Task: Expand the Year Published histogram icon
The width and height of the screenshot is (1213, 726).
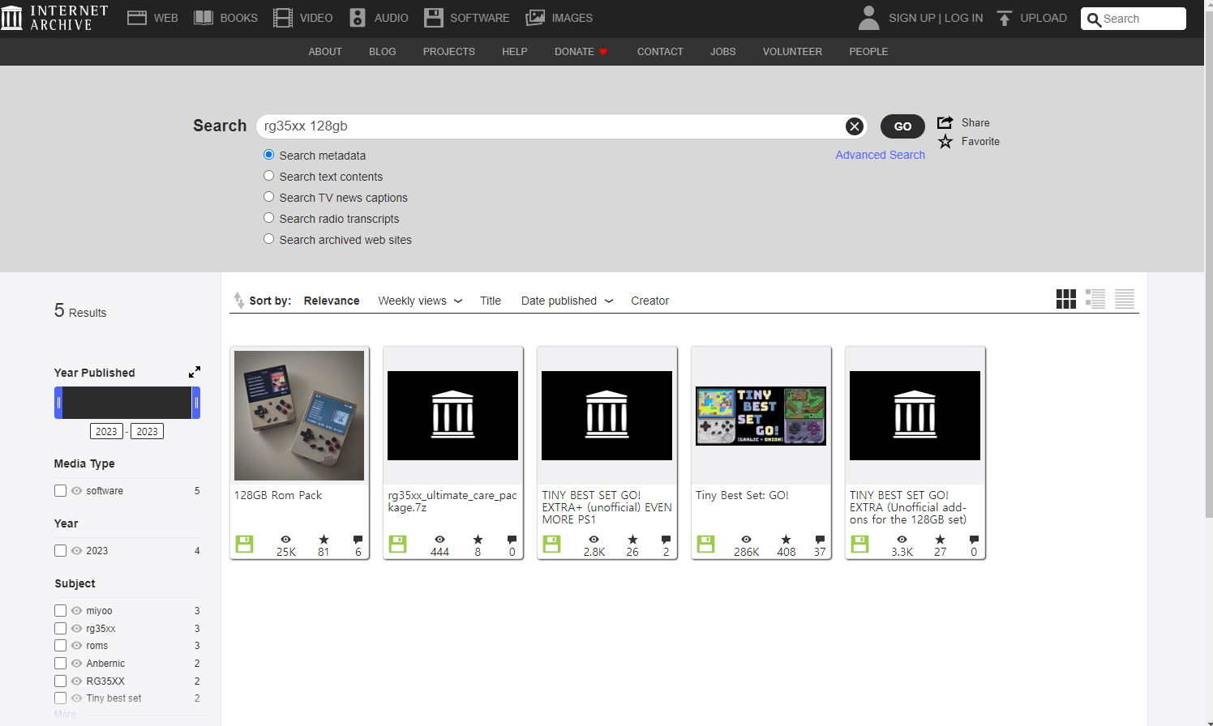Action: [195, 372]
